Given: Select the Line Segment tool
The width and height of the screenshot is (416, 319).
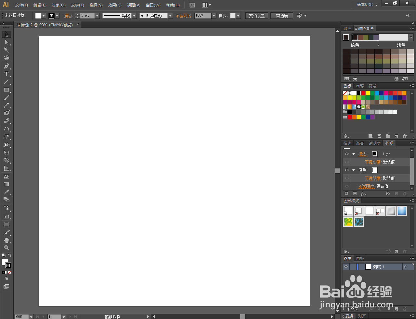Looking at the screenshot, I should (6, 82).
